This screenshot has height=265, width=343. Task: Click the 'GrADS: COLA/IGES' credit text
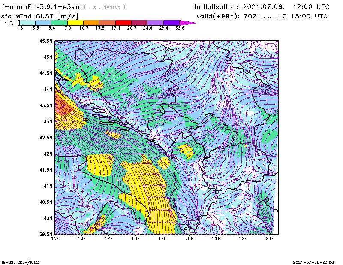point(20,262)
